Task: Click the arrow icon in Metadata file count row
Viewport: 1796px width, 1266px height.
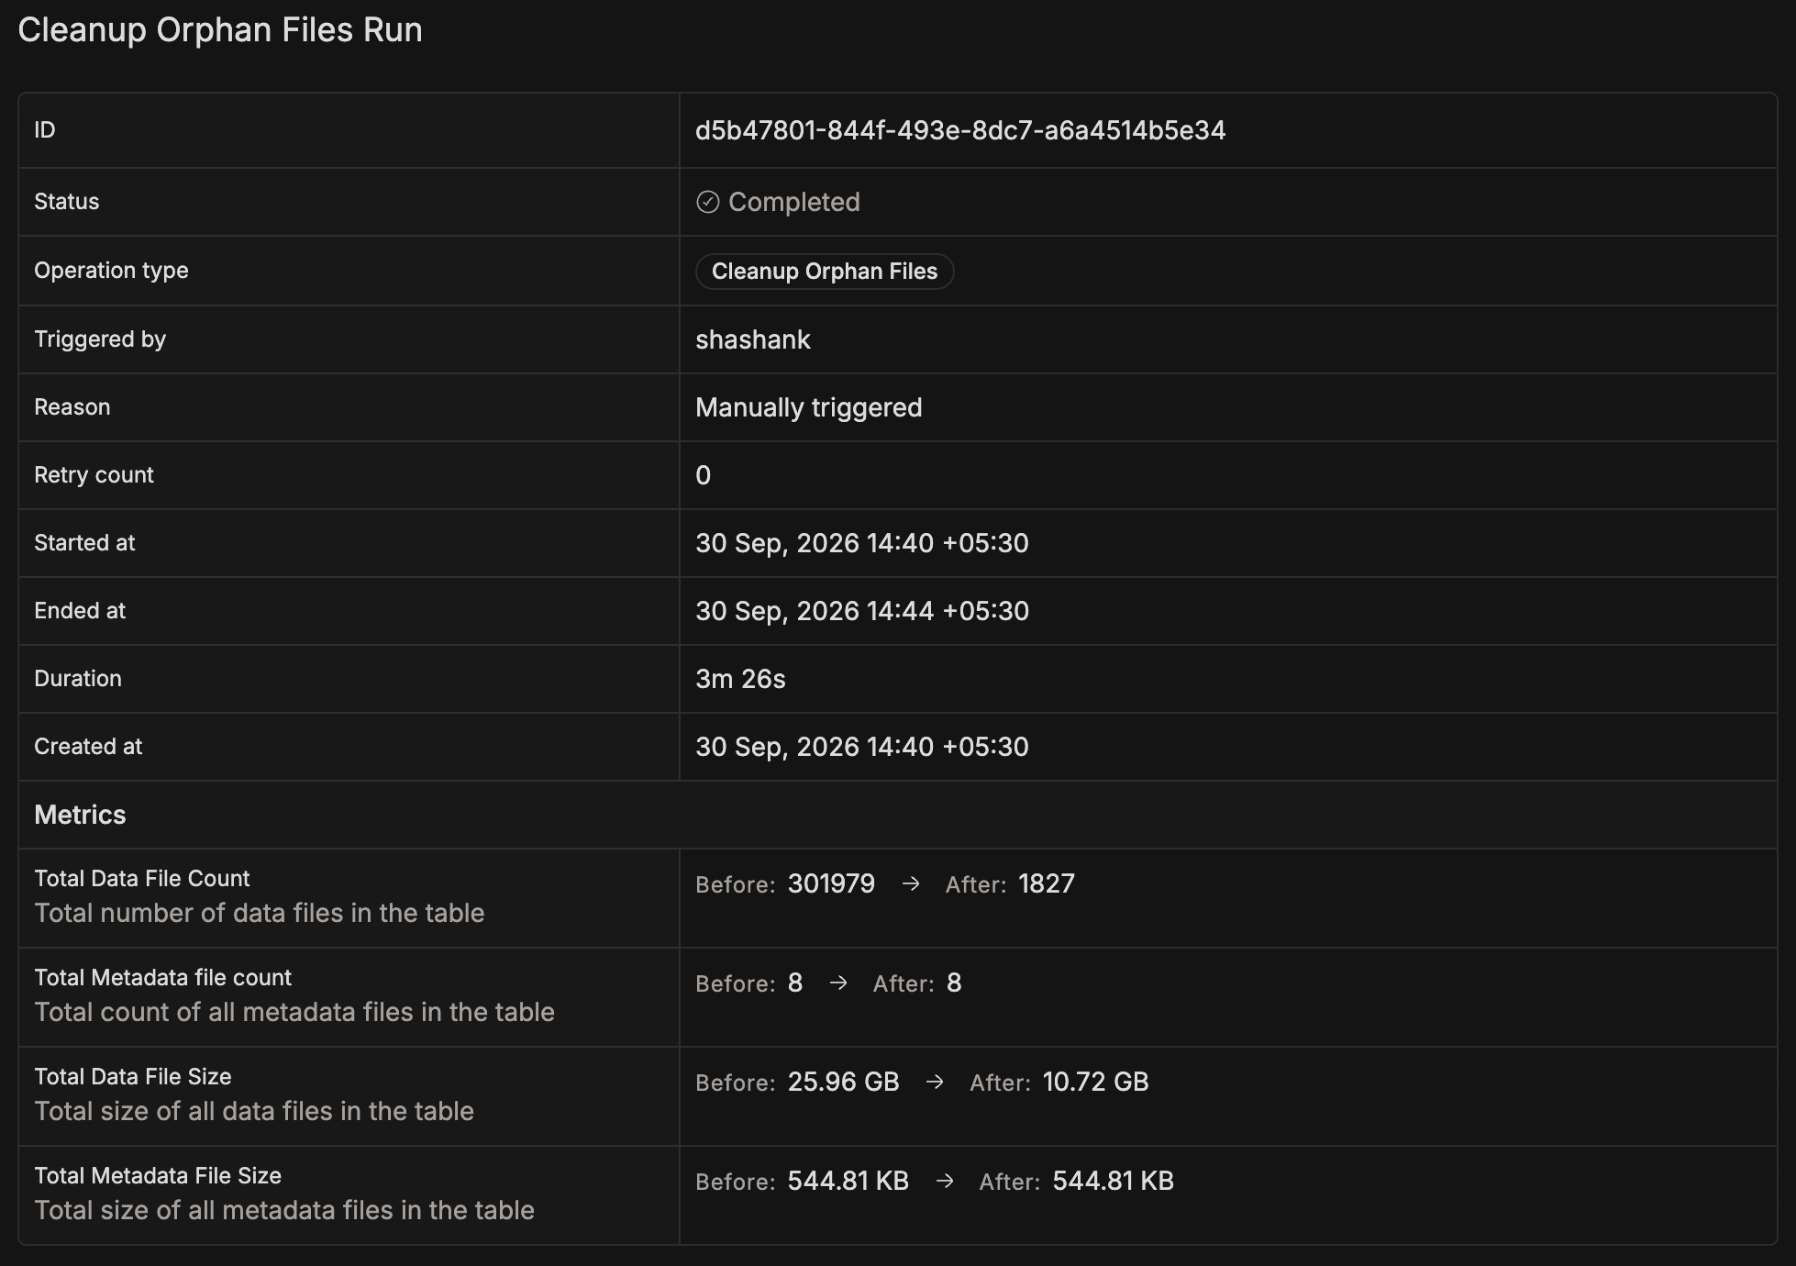Action: pyautogui.click(x=838, y=983)
